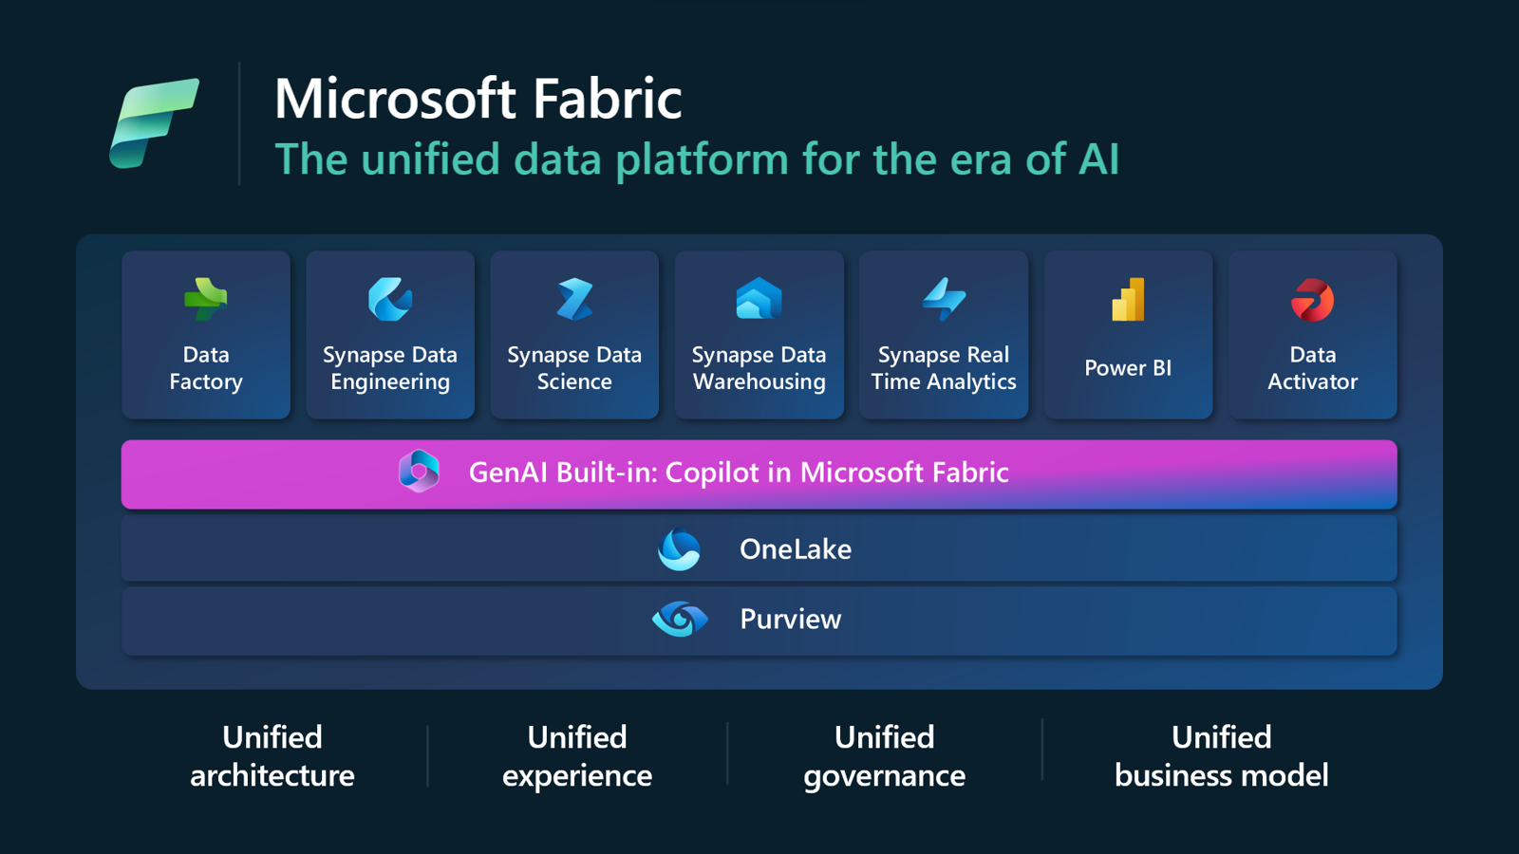Open the Purview label text
1519x854 pixels.
tap(791, 620)
